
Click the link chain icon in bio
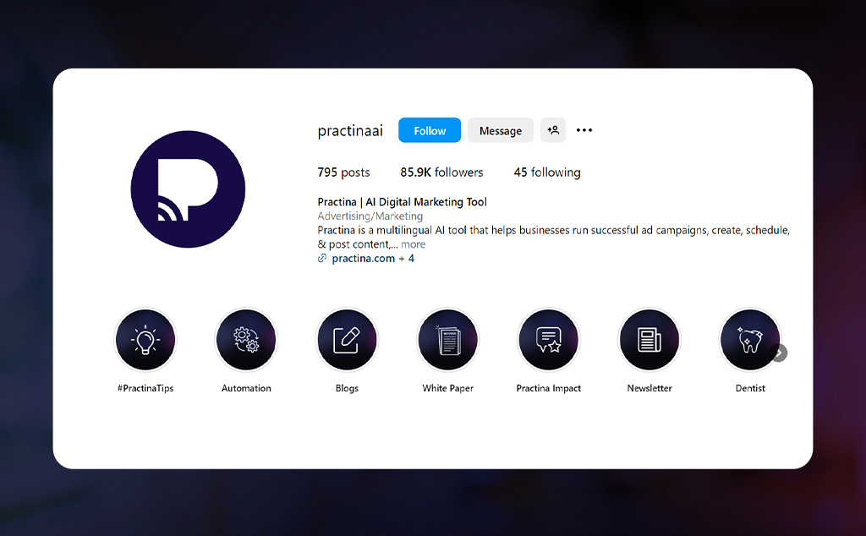point(322,259)
